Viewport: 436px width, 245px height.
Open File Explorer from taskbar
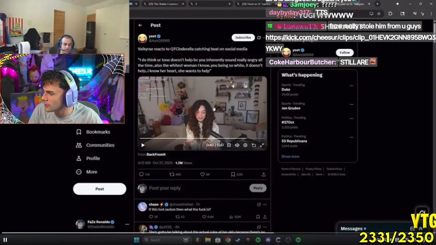pos(208,240)
